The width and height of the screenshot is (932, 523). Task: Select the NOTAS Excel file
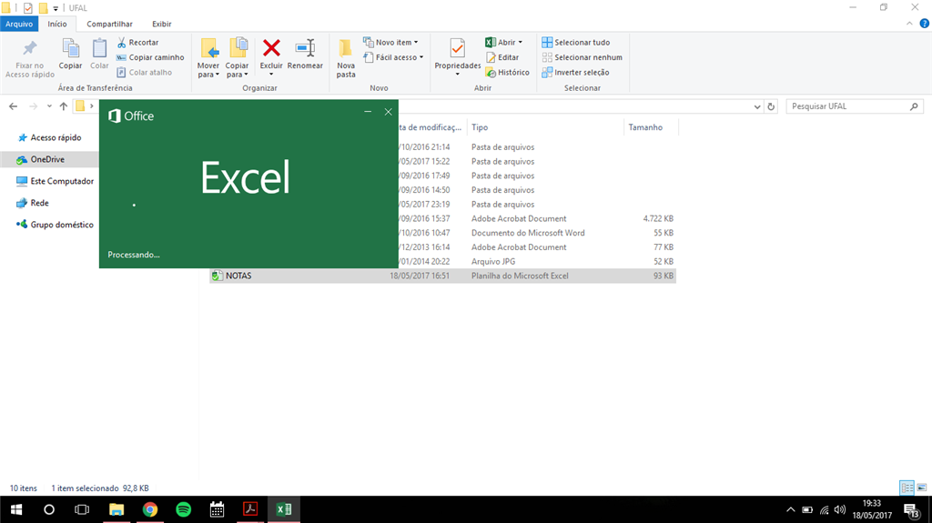[x=442, y=276]
